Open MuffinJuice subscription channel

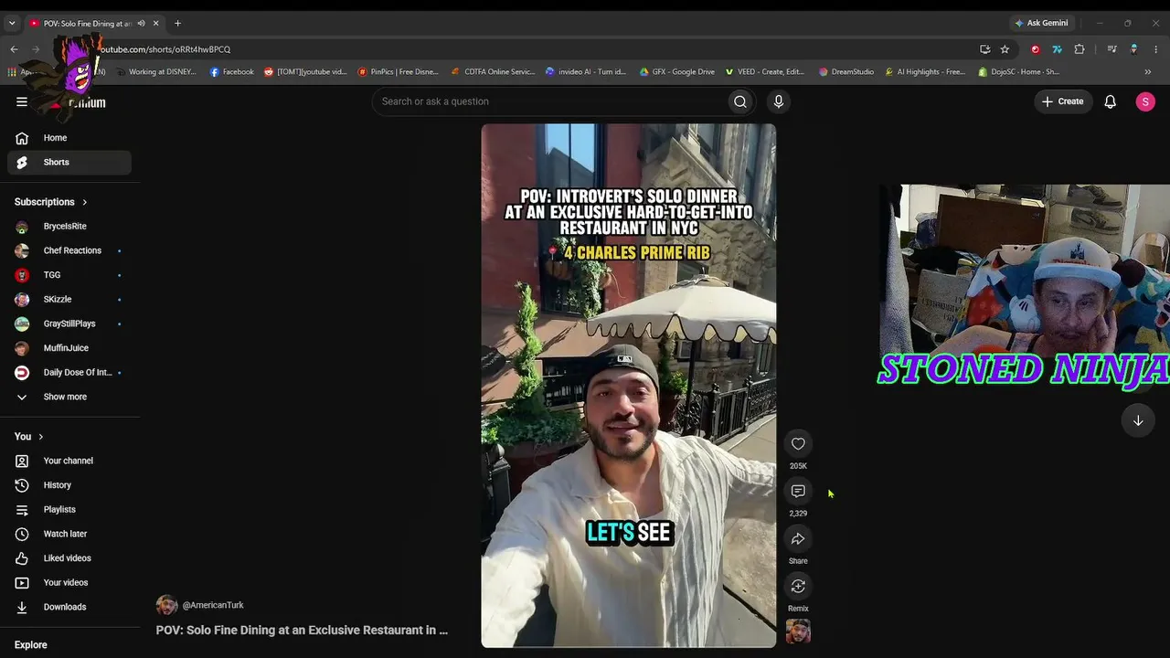click(69, 348)
